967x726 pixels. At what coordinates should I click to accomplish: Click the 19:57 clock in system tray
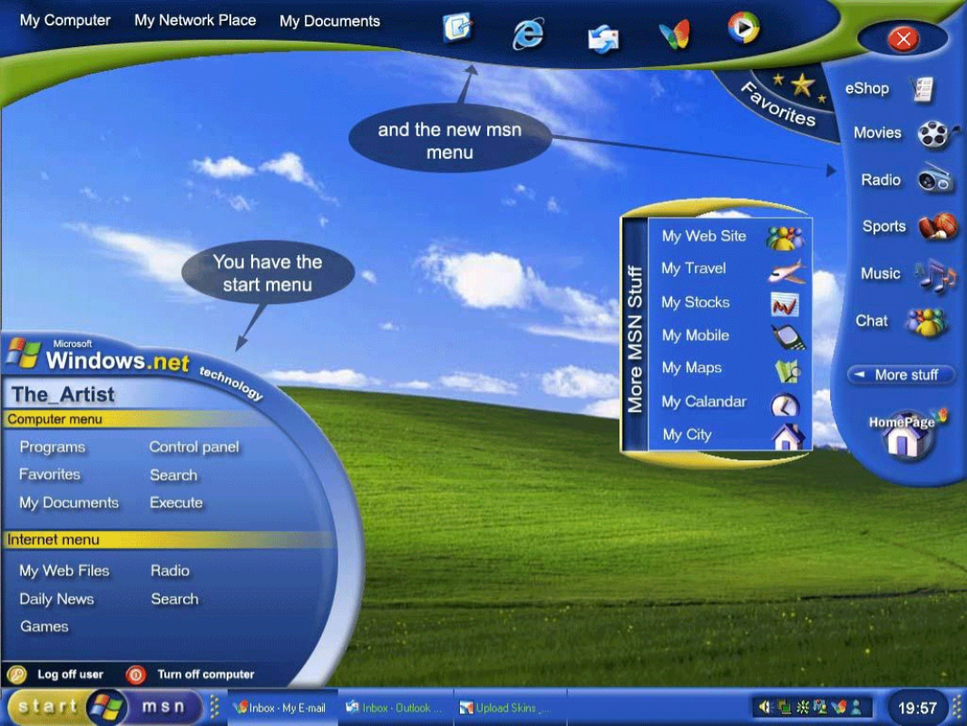(x=916, y=708)
